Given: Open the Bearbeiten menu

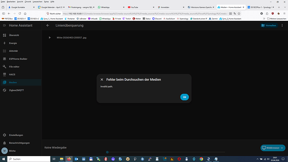Looking at the screenshot, I should [x=11, y=2].
